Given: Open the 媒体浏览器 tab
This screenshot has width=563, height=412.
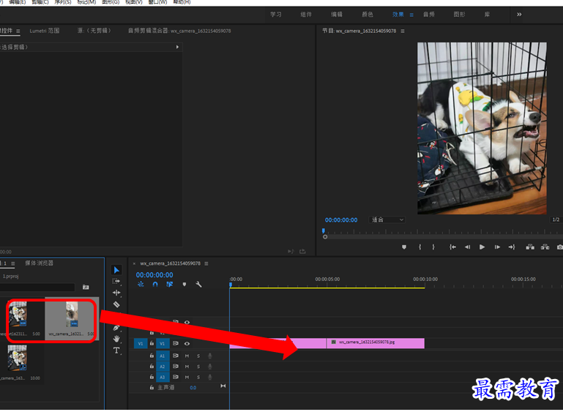Looking at the screenshot, I should [39, 263].
